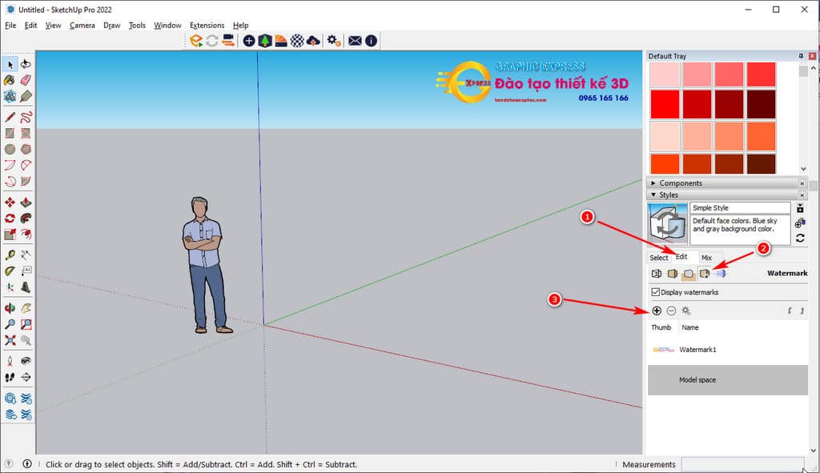Remove the watermark using the minus button

pyautogui.click(x=671, y=311)
